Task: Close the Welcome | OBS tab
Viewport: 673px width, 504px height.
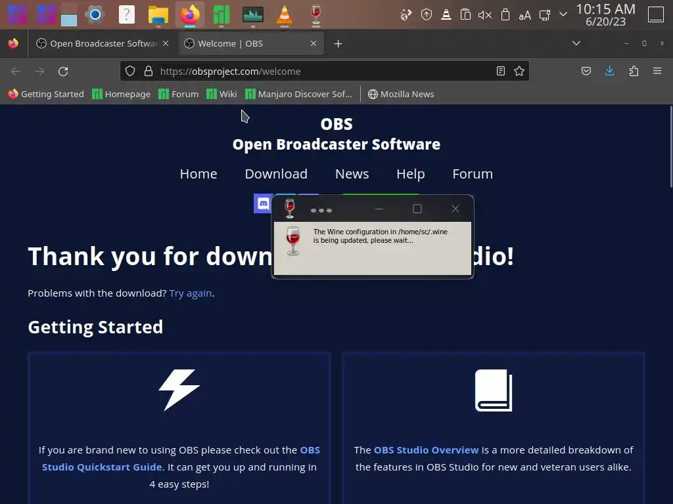Action: [x=313, y=44]
